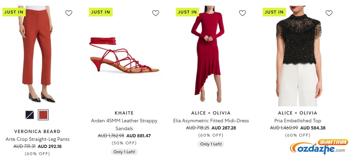
Task: Click heart icon on Elia Midi-Dress
Action: pyautogui.click(x=242, y=13)
